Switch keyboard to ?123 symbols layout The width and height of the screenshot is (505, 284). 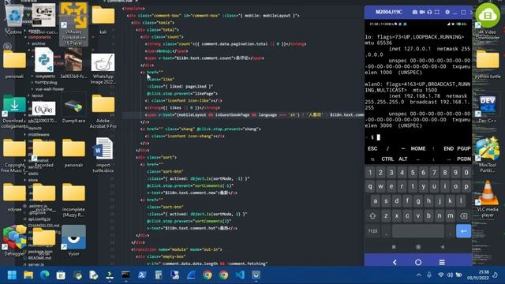pyautogui.click(x=372, y=231)
